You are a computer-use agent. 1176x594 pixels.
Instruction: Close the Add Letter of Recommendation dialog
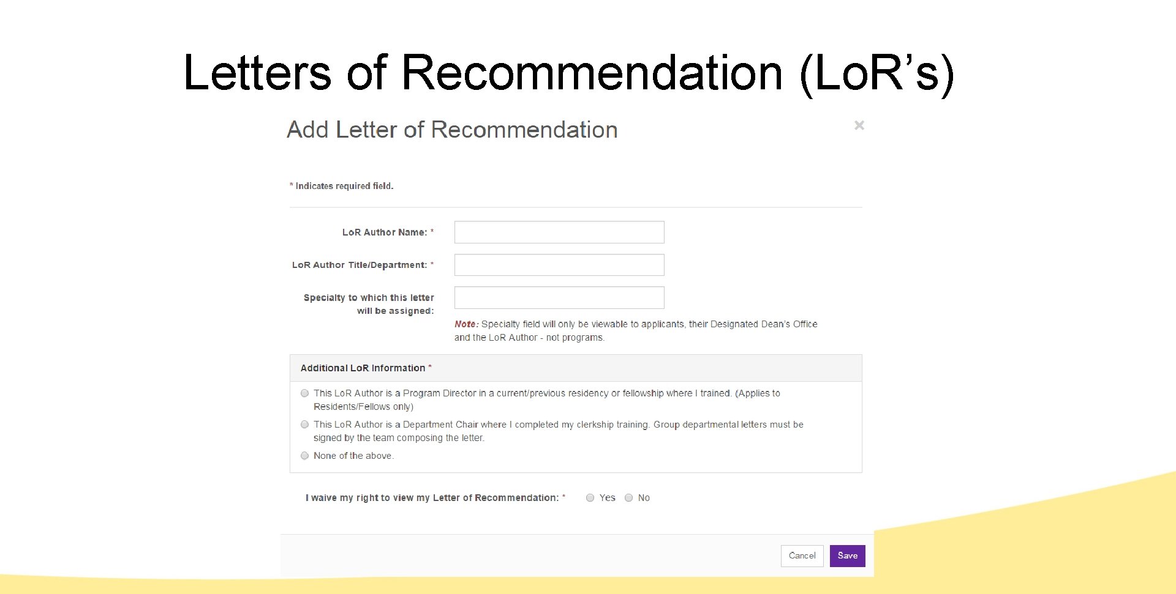pyautogui.click(x=859, y=125)
